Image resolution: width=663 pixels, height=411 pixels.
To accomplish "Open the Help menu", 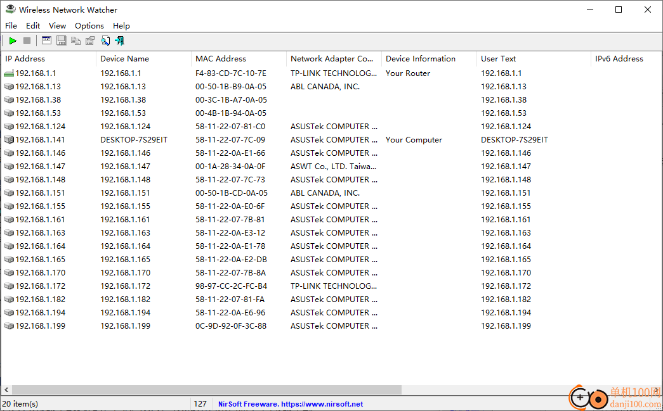I will coord(121,26).
